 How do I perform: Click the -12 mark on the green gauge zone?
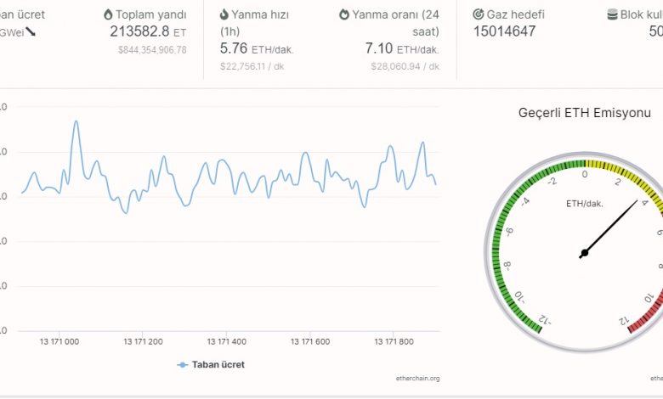545,320
